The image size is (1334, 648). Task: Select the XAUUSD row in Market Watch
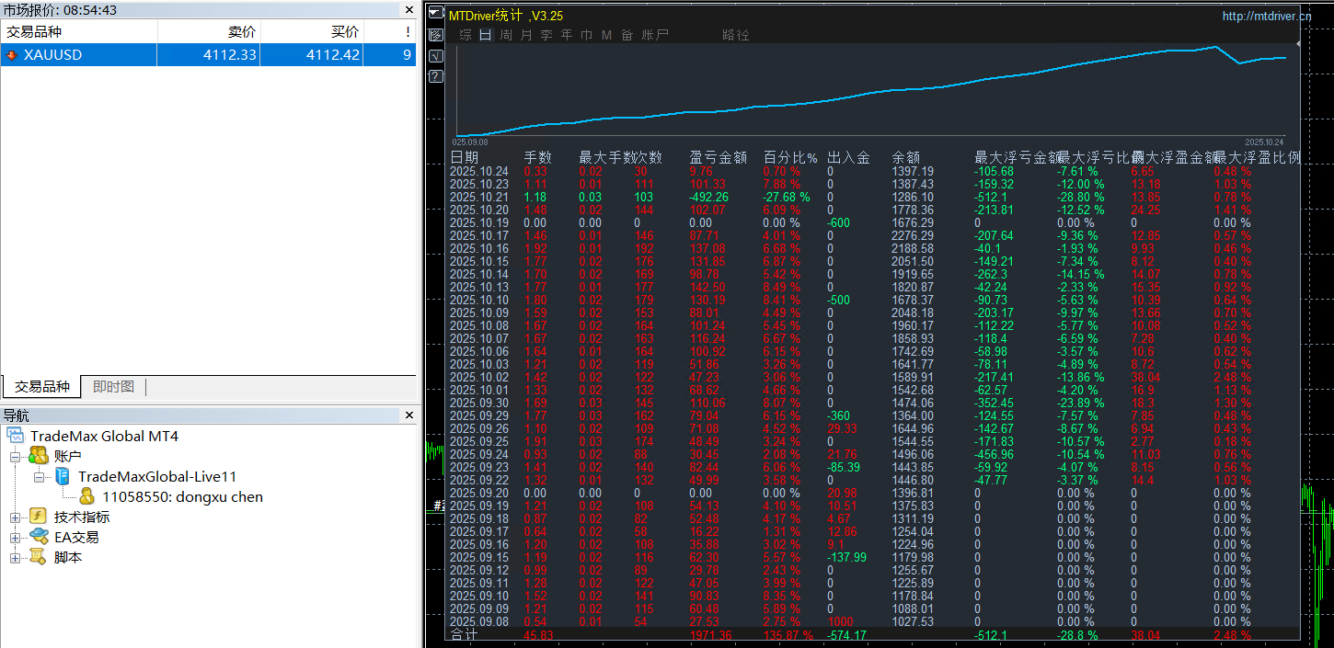pos(208,55)
